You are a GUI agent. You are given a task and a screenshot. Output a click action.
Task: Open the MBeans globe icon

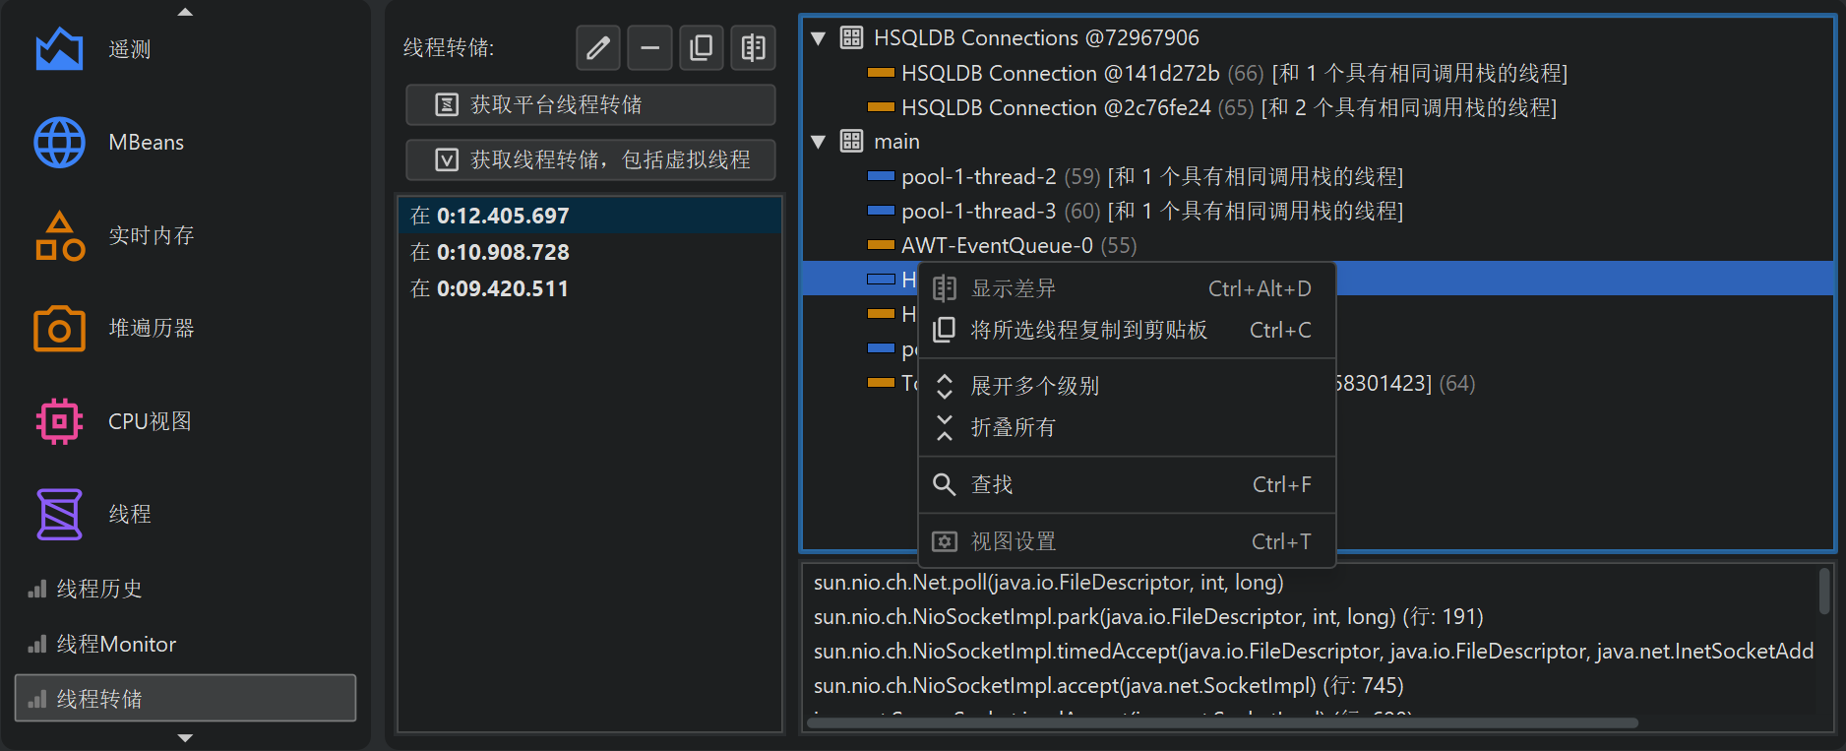coord(59,143)
